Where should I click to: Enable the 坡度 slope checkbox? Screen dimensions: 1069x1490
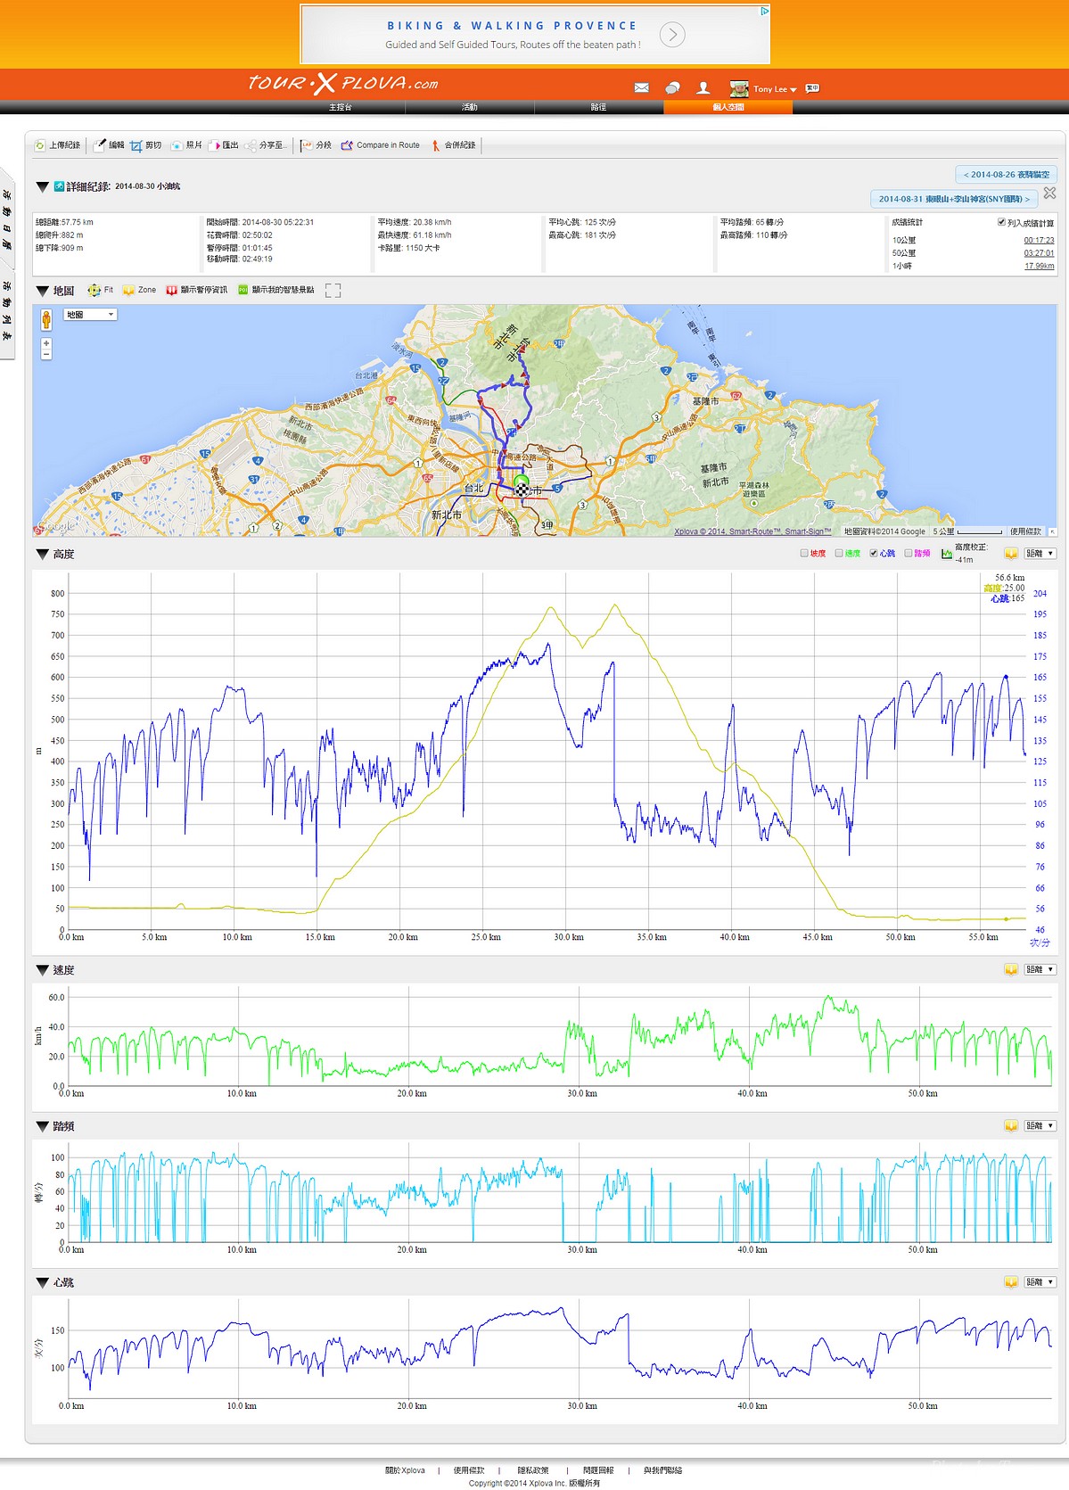[804, 553]
